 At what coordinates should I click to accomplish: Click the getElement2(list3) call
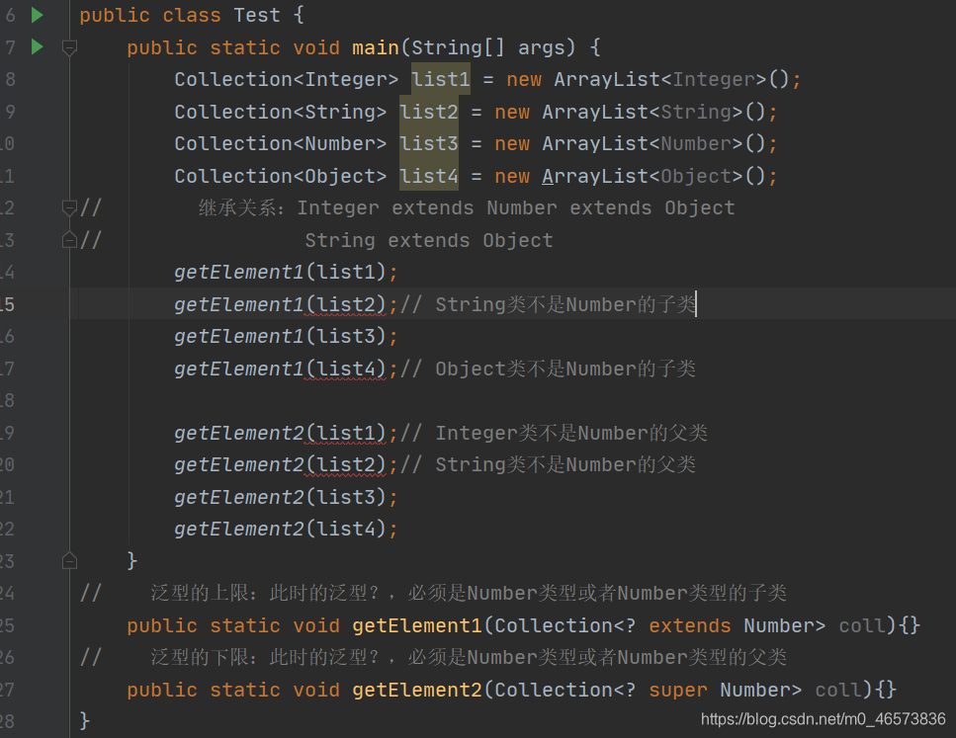tap(286, 497)
